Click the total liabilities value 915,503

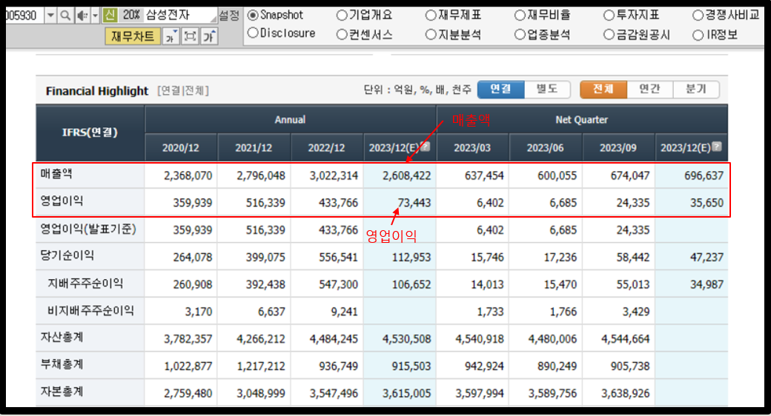pos(411,366)
